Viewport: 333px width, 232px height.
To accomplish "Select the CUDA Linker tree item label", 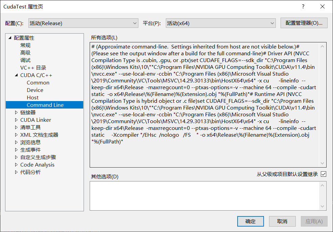I will (x=36, y=120).
